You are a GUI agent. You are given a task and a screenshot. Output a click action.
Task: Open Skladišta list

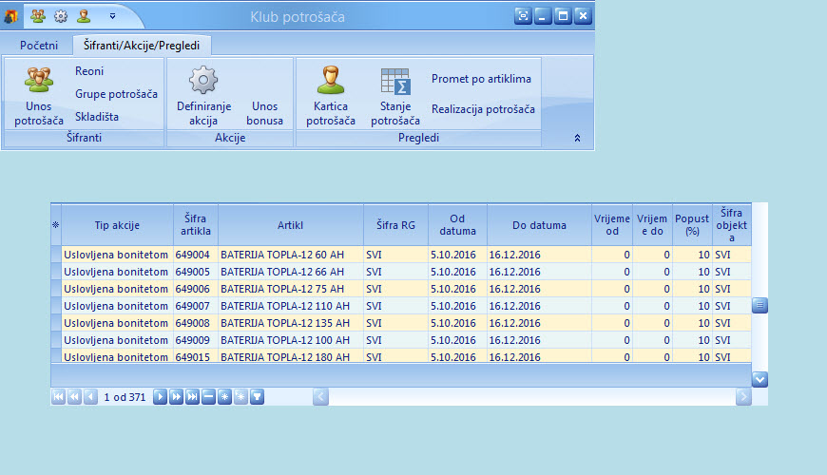click(97, 117)
